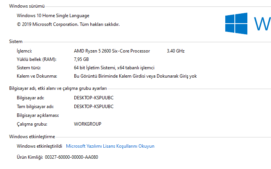This screenshot has height=169, width=271.
Task: Select the pen and touch input status text
Action: click(135, 76)
